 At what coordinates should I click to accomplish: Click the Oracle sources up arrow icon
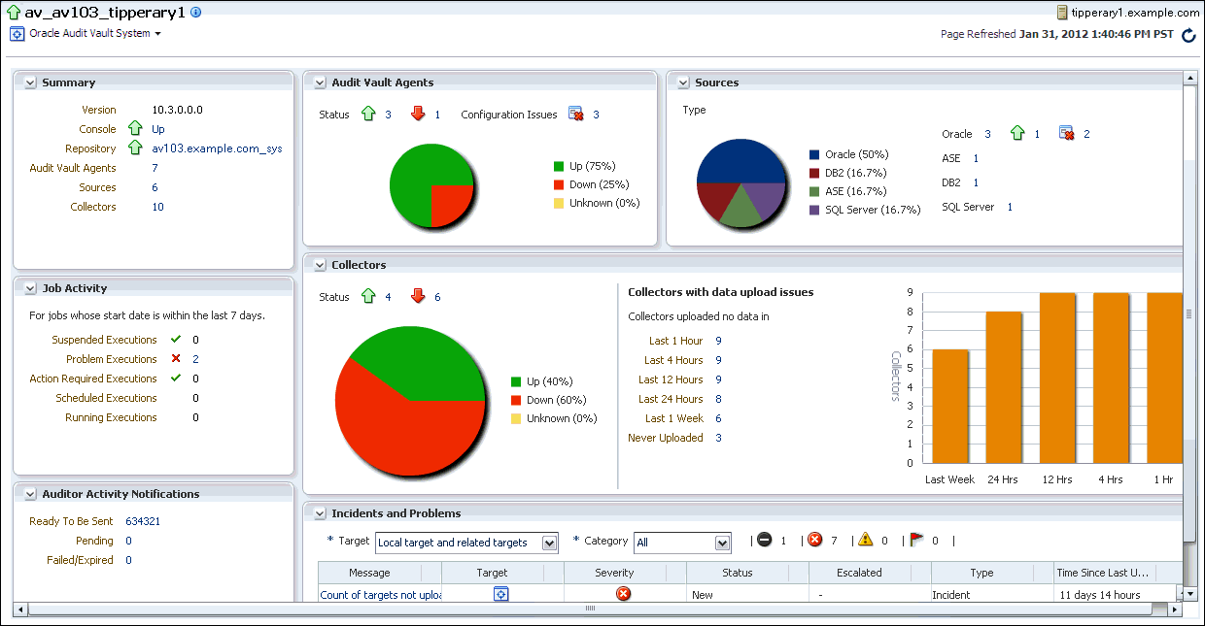pos(1017,134)
